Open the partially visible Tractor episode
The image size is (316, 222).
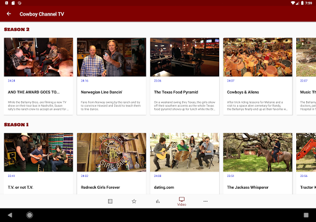(x=306, y=163)
